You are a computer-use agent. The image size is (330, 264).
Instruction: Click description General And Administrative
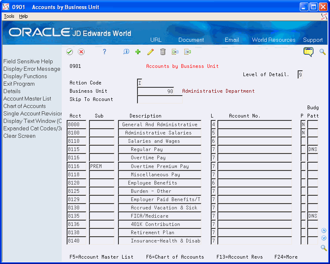coord(159,124)
